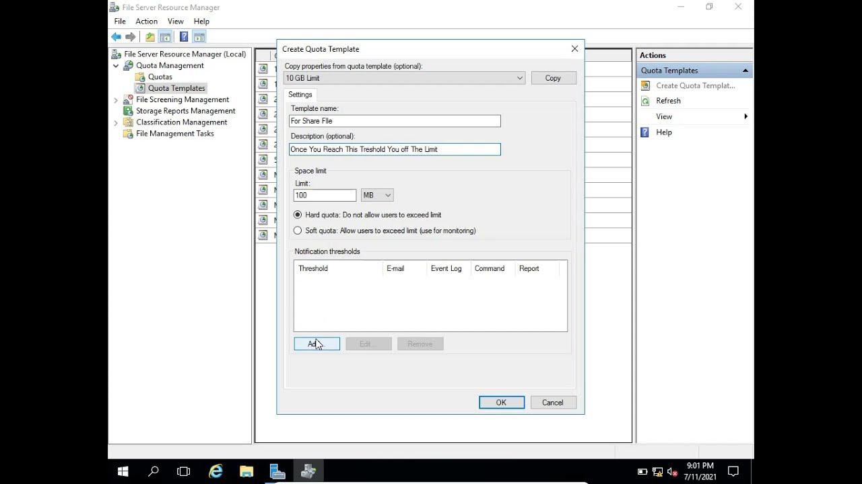
Task: Open the Windows Start menu
Action: 123,471
